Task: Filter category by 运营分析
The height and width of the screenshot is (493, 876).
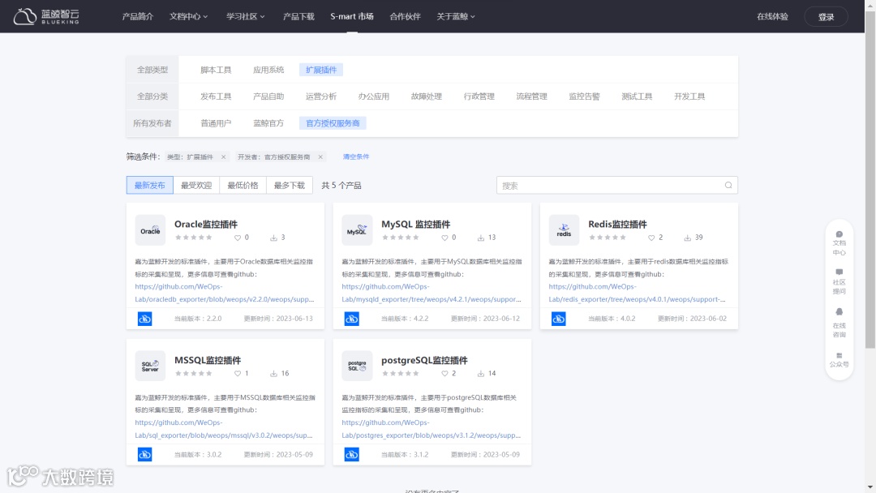Action: [x=321, y=96]
